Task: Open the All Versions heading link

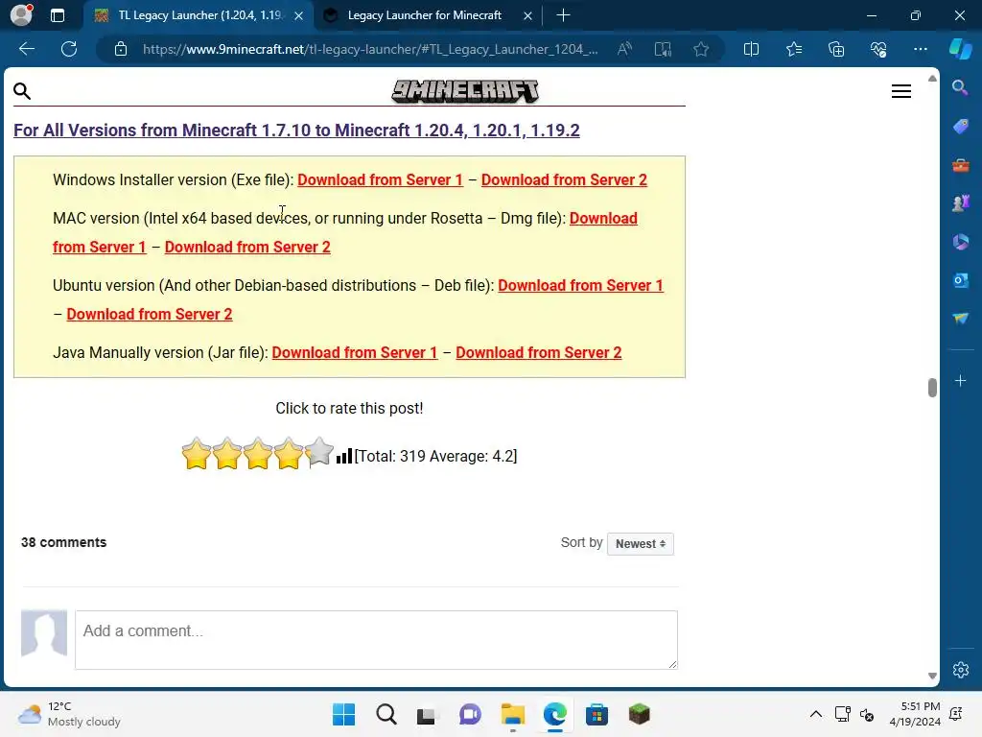Action: [296, 131]
